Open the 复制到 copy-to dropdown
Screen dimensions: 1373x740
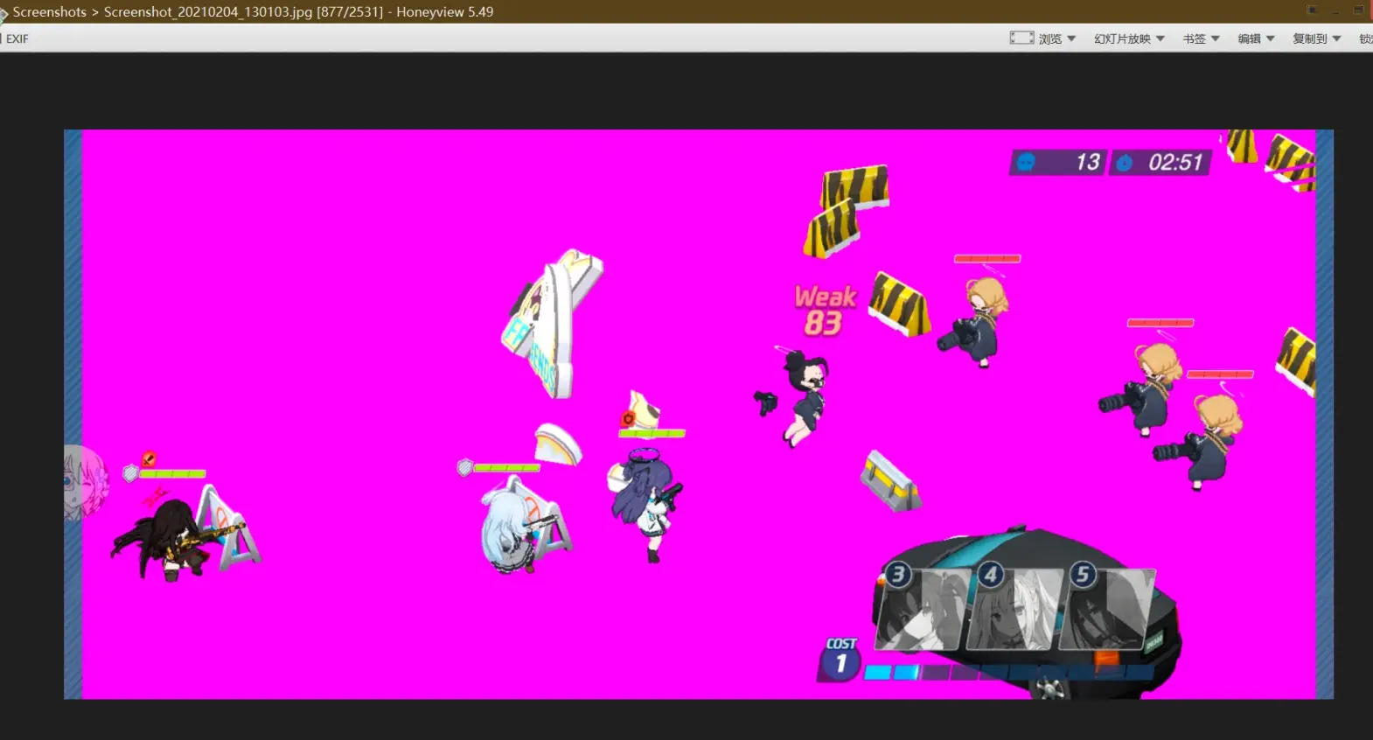tap(1316, 38)
